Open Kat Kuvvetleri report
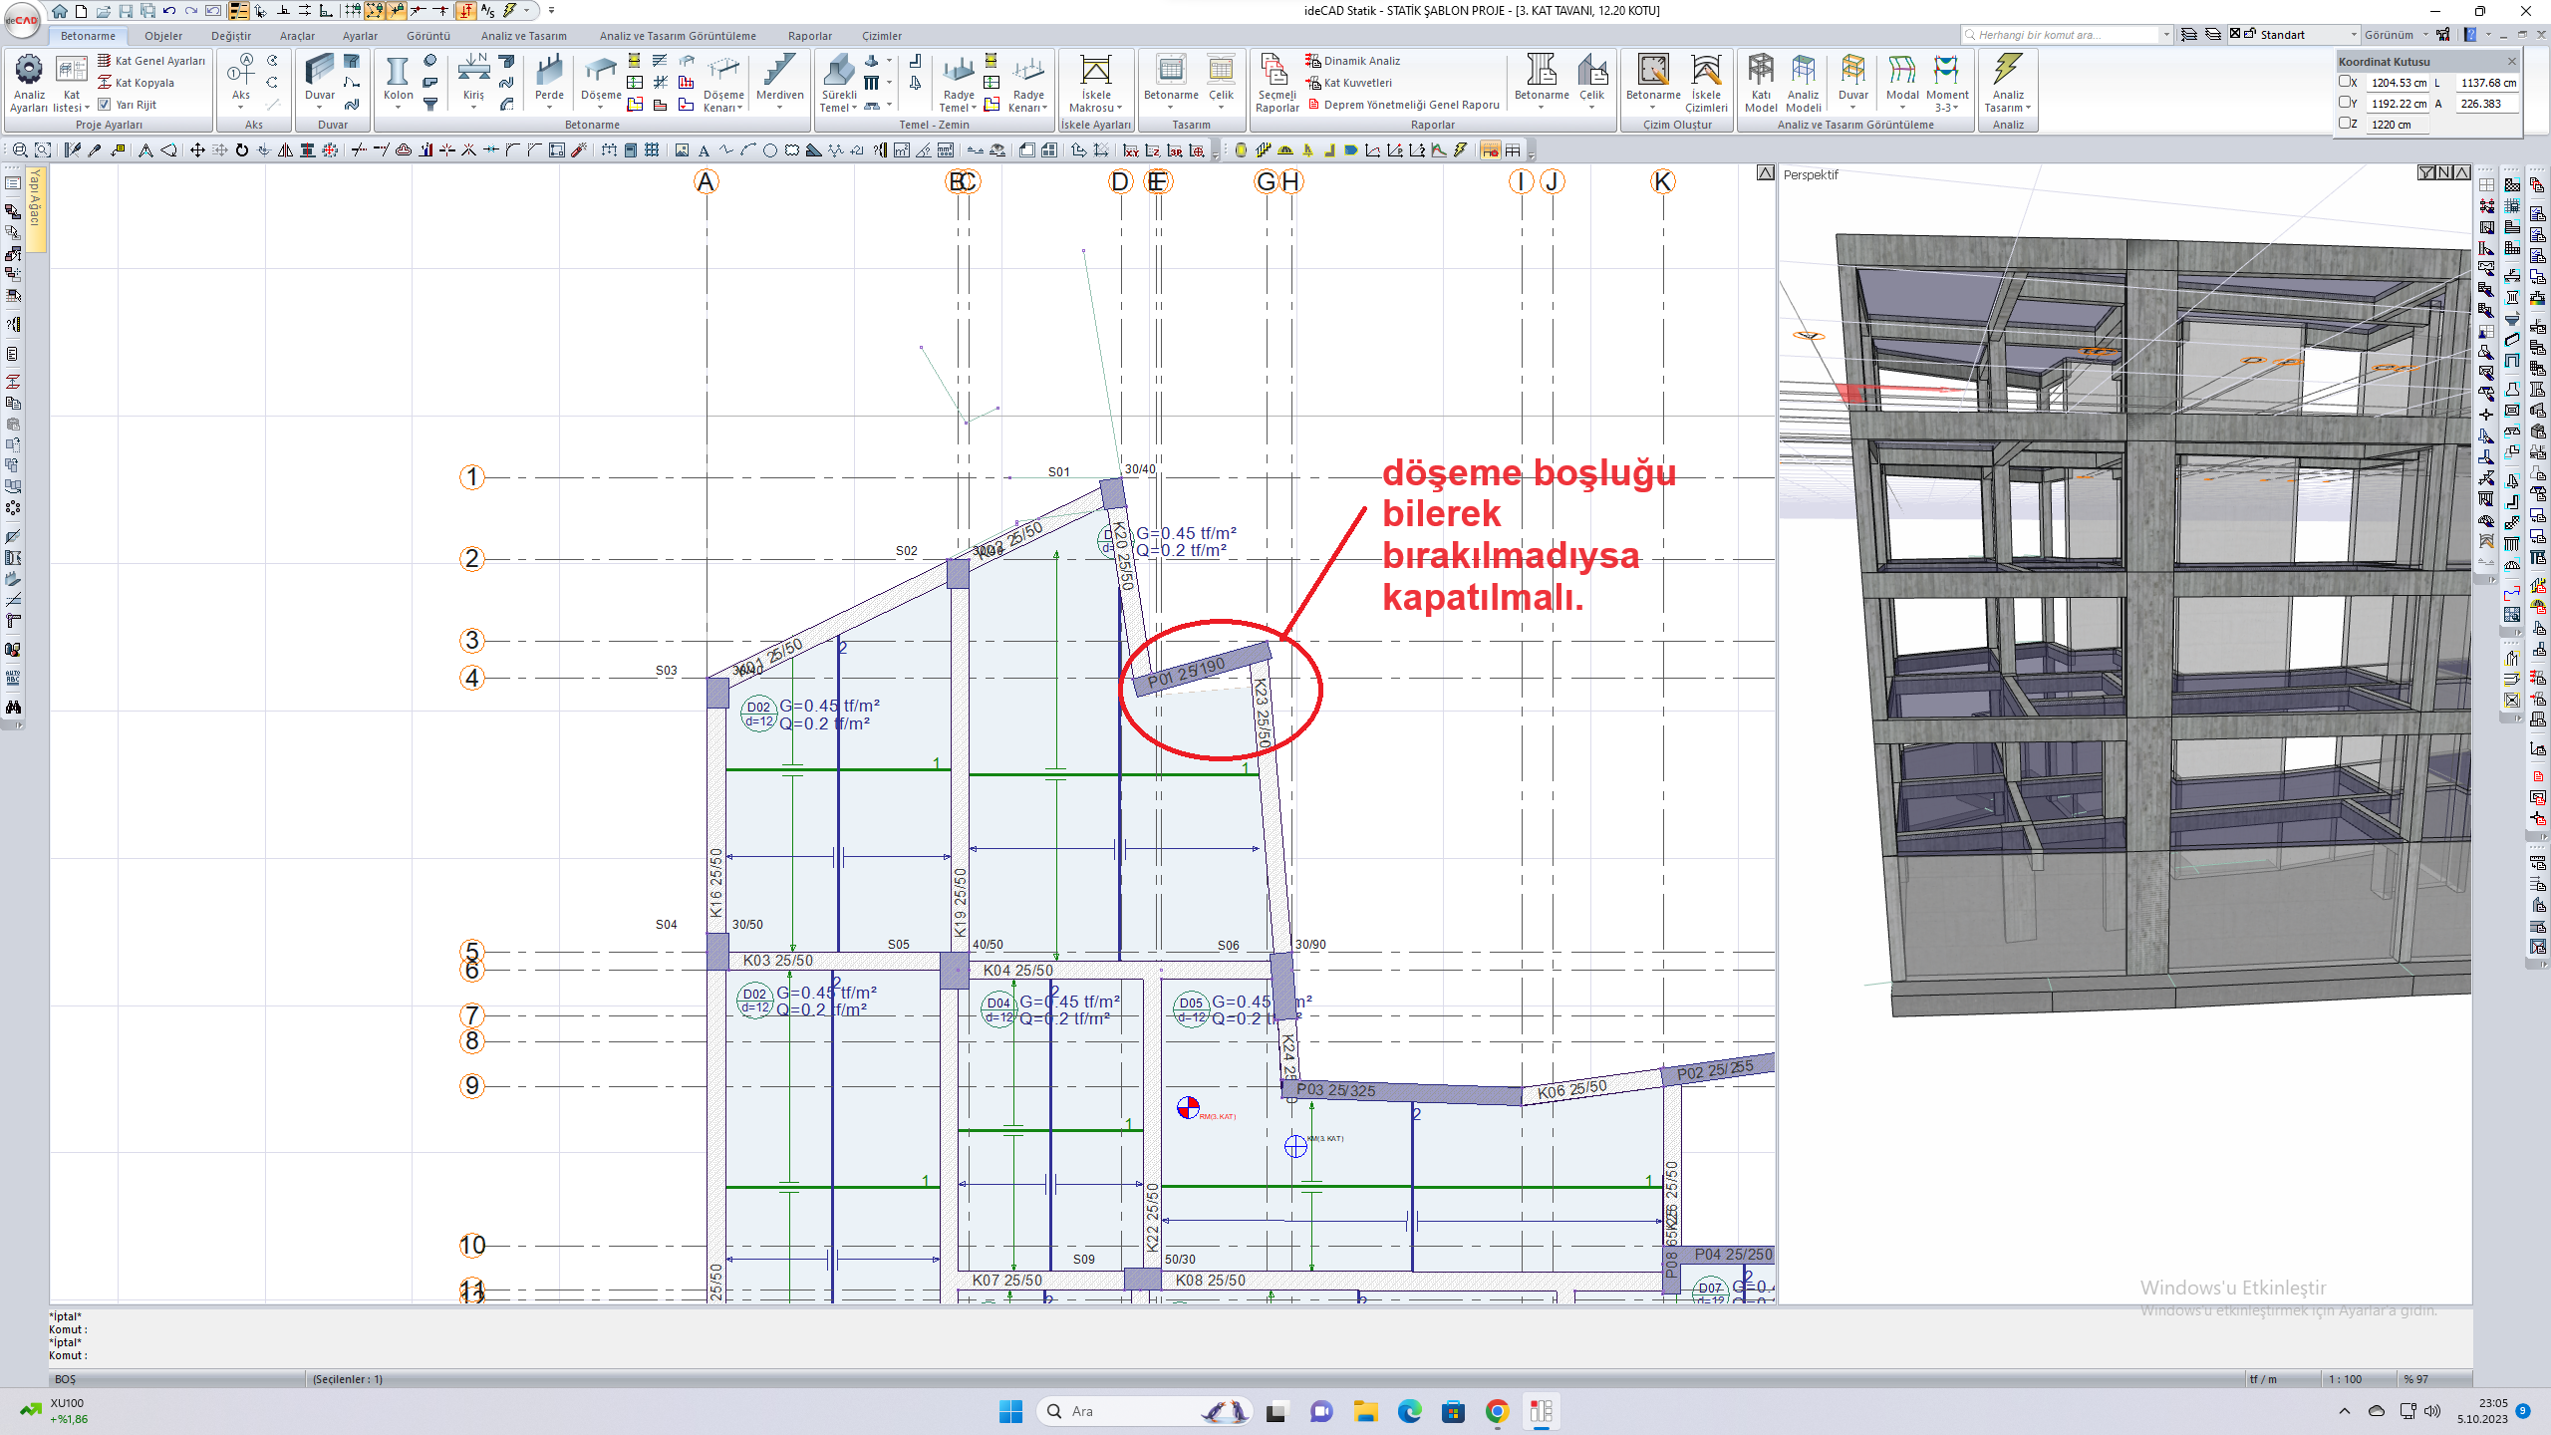The height and width of the screenshot is (1435, 2551). 1348,83
